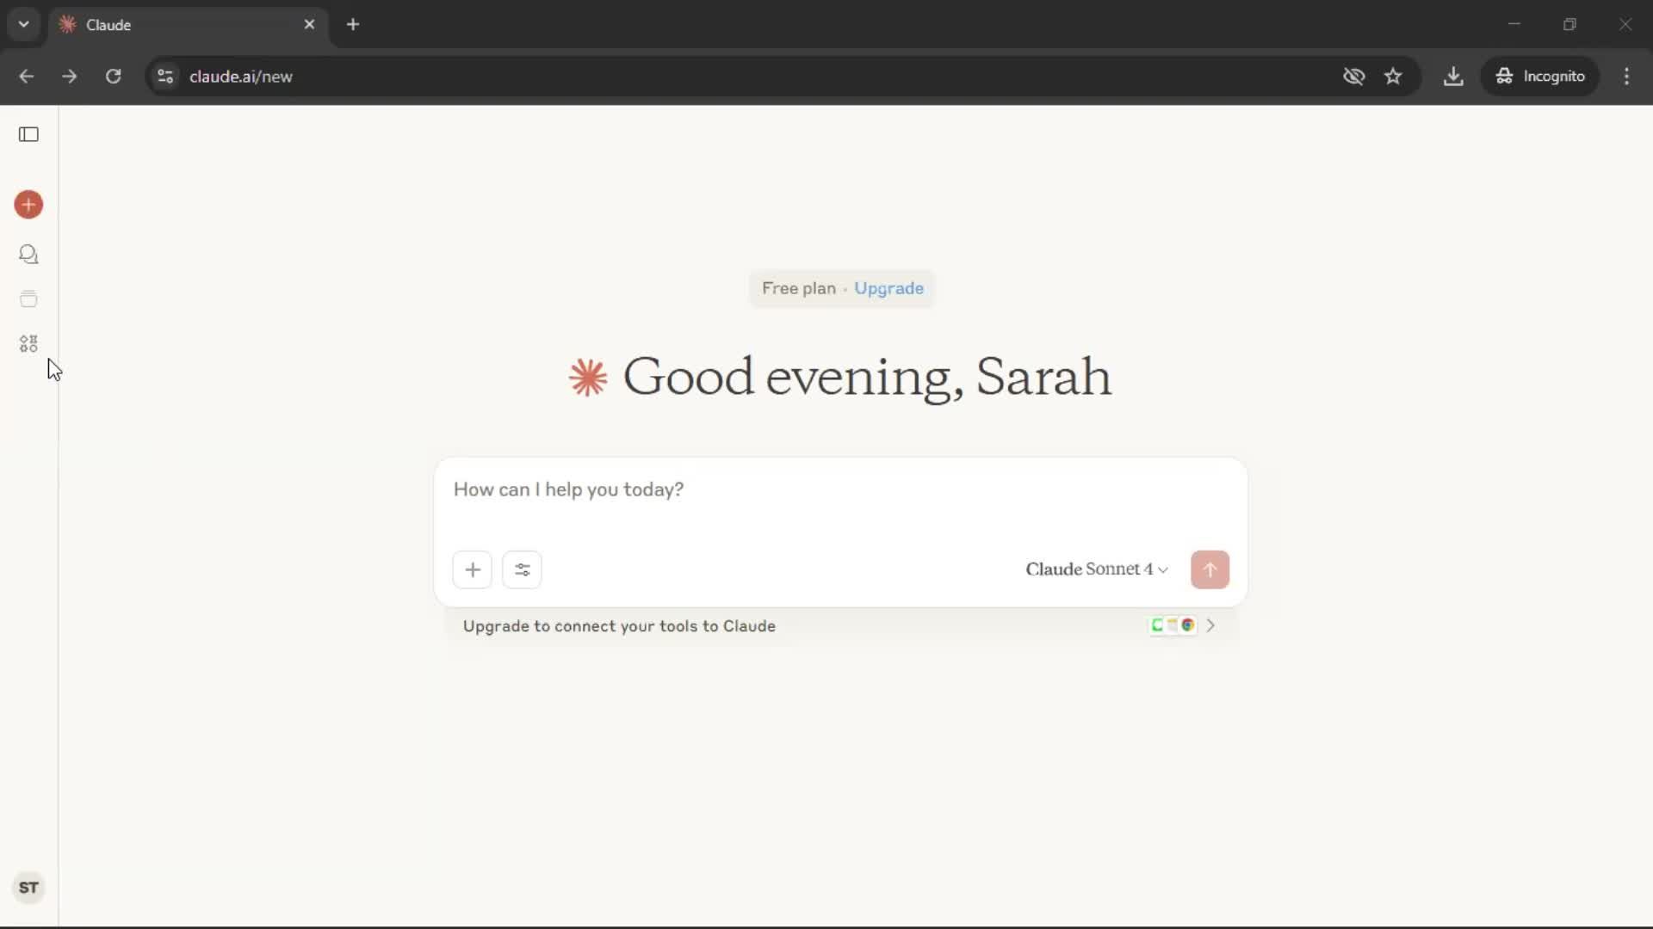The height and width of the screenshot is (929, 1653).
Task: Open the Artifacts icon in sidebar
Action: (x=28, y=344)
